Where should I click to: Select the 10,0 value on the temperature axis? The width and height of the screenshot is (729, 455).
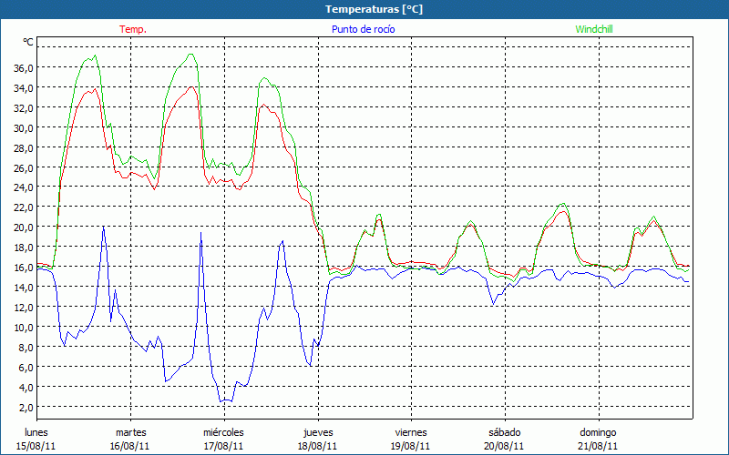click(x=23, y=327)
